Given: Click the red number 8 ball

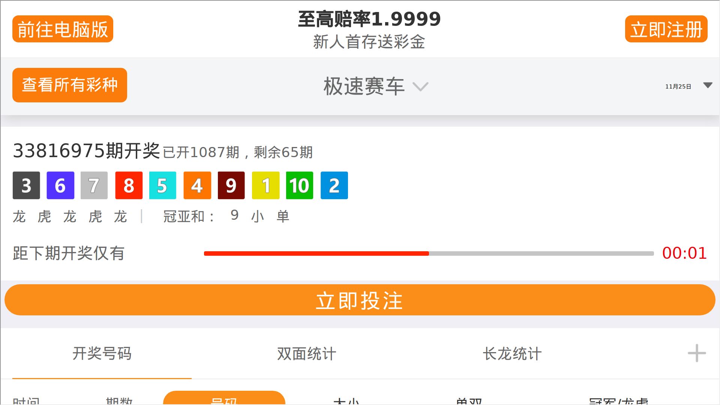Looking at the screenshot, I should point(129,185).
